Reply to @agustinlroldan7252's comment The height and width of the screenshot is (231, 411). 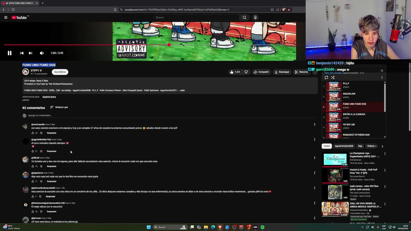tap(52, 151)
